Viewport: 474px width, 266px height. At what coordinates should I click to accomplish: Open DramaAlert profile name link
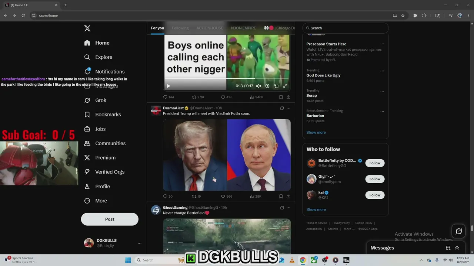point(173,108)
